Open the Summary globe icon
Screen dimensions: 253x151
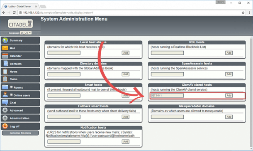coord(5,40)
